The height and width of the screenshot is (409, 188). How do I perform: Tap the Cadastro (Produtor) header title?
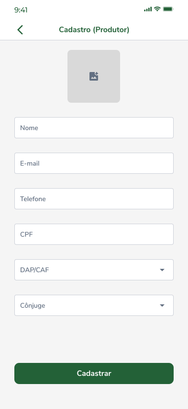[x=94, y=30]
